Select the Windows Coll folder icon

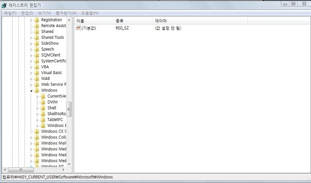pyautogui.click(x=37, y=137)
